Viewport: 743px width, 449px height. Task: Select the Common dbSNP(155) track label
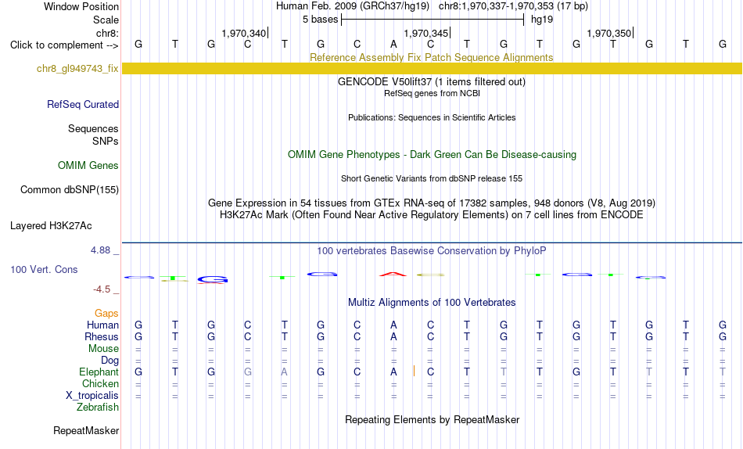[x=69, y=189]
